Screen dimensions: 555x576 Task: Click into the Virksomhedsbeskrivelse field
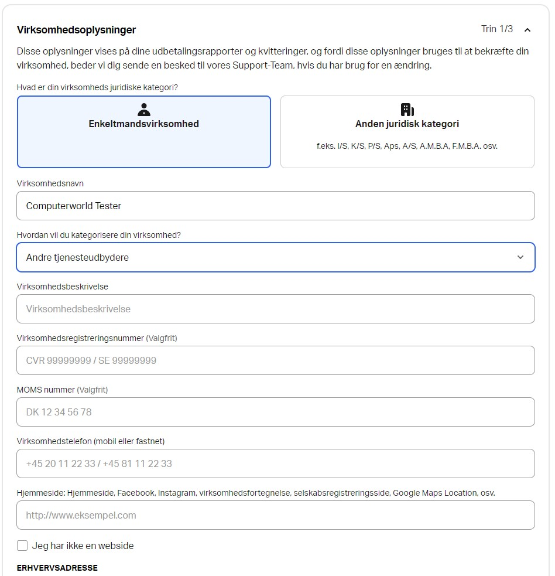(275, 309)
